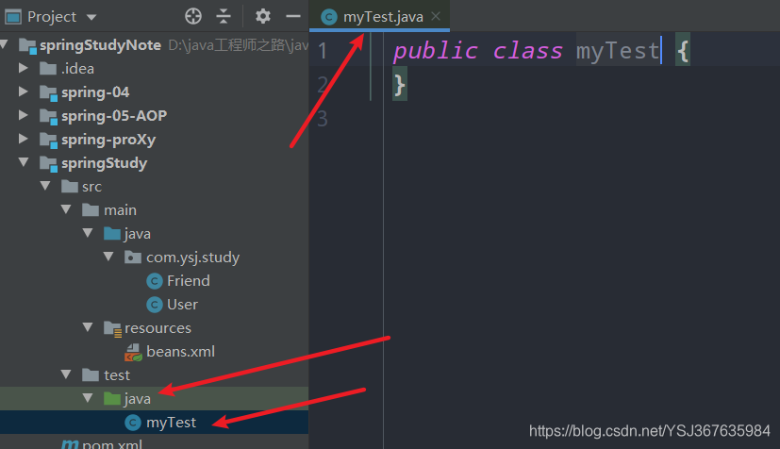The width and height of the screenshot is (780, 449).
Task: Expand the .idea folder
Action: pyautogui.click(x=23, y=68)
